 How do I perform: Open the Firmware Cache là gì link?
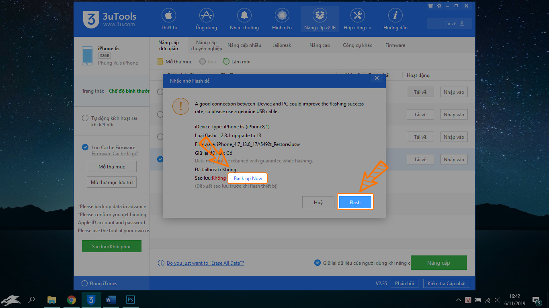pyautogui.click(x=115, y=154)
